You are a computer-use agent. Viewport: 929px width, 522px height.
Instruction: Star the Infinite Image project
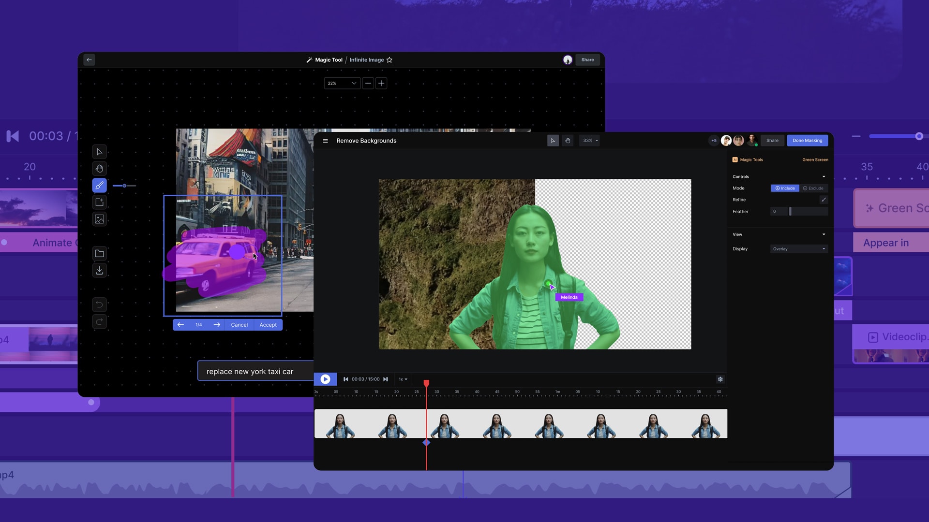[390, 60]
